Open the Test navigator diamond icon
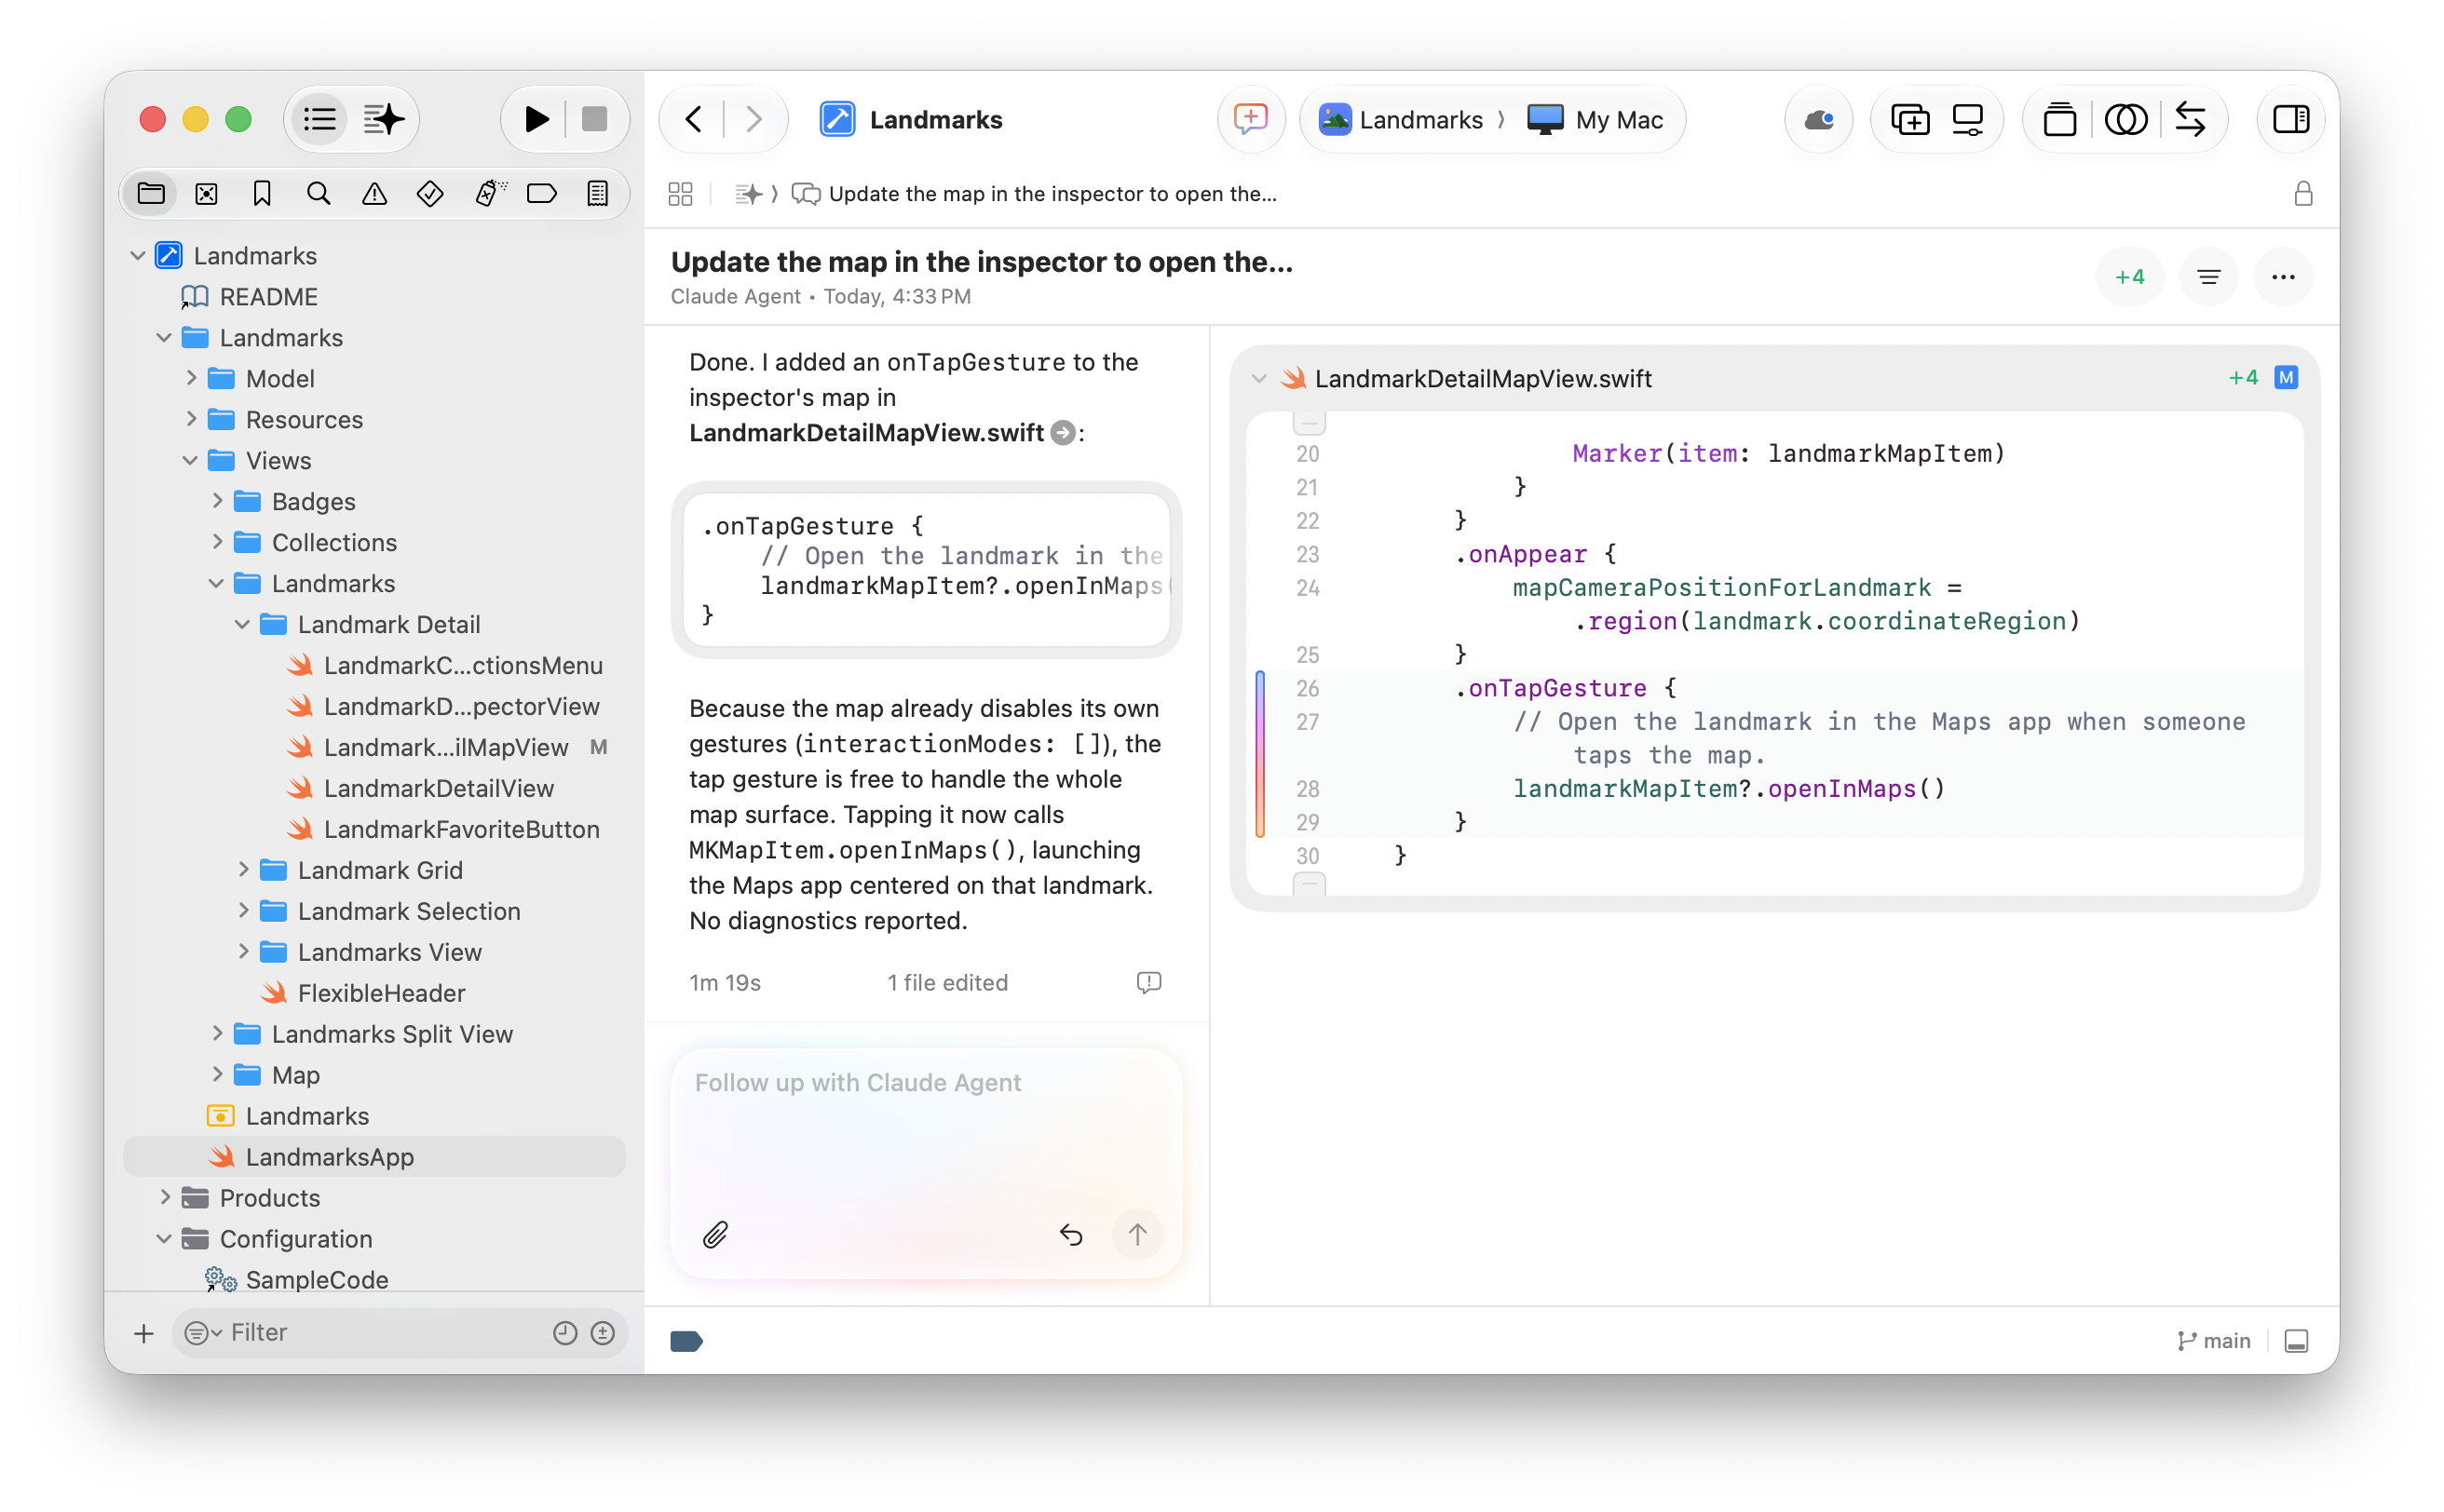This screenshot has height=1512, width=2444. tap(430, 193)
